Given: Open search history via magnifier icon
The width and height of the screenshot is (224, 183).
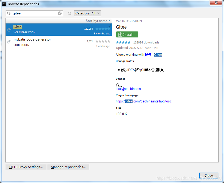Looking at the screenshot, I should [9, 13].
